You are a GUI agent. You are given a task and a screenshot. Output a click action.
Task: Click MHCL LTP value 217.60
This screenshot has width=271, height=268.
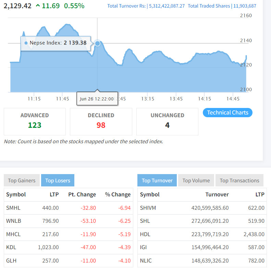[x=50, y=234]
